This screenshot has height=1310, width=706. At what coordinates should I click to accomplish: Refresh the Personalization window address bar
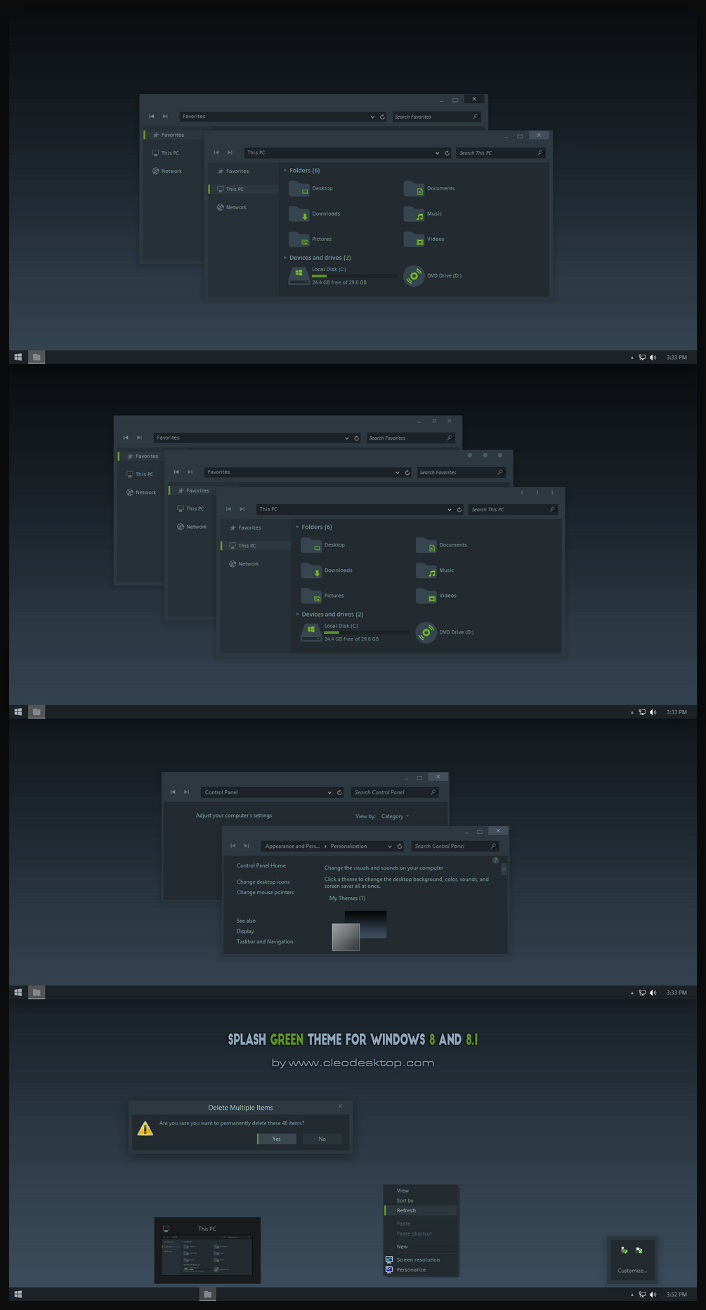coord(400,846)
